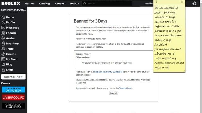The width and height of the screenshot is (202, 113).
Task: Open the My Feed icon in sidebar
Action: pyautogui.click(x=3, y=59)
